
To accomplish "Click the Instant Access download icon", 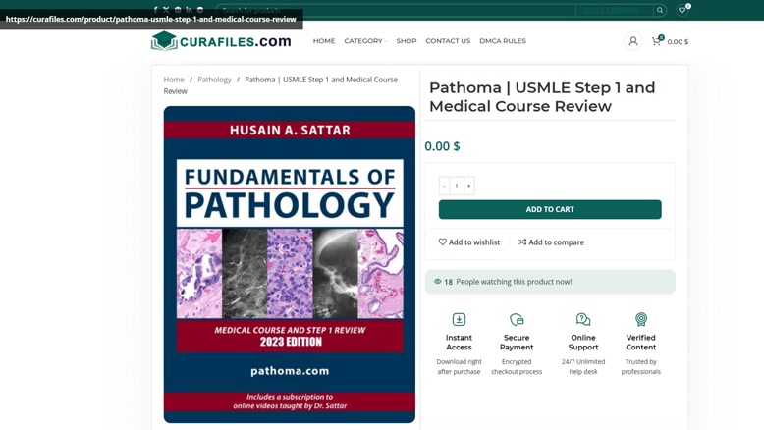I will click(x=459, y=319).
